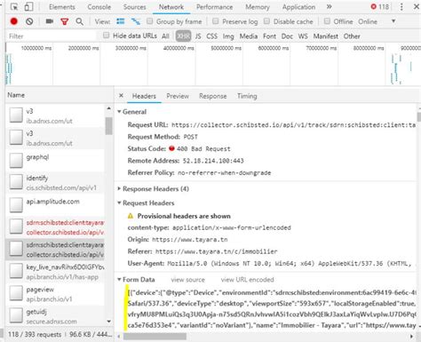This screenshot has width=421, height=342.
Task: Switch to large request rows view
Action: [121, 21]
